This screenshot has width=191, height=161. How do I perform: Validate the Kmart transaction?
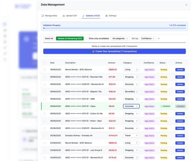180,121
